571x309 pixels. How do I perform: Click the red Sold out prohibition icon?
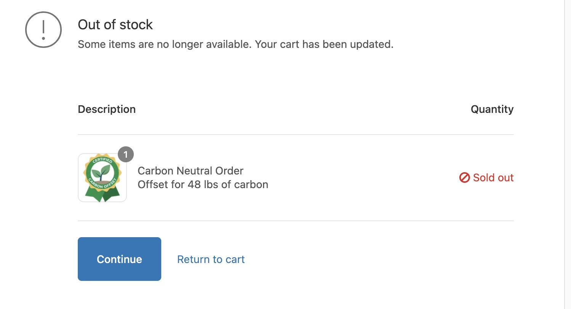coord(464,177)
